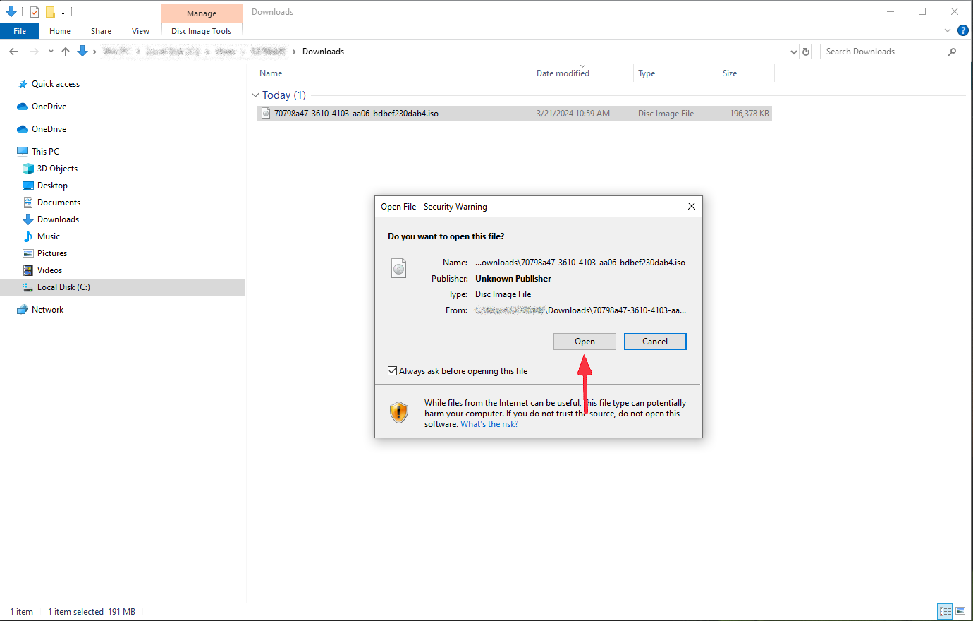
Task: Click the Properties quick access toolbar icon
Action: 34,12
